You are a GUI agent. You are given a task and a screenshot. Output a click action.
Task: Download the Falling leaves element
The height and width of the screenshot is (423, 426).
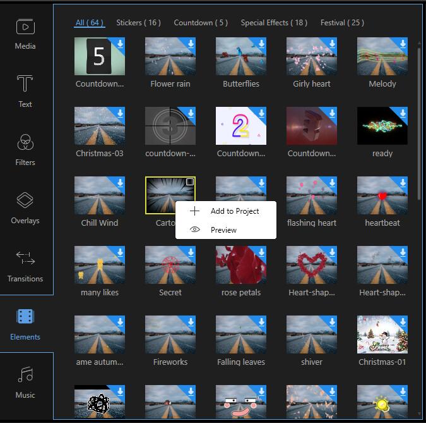pos(262,322)
